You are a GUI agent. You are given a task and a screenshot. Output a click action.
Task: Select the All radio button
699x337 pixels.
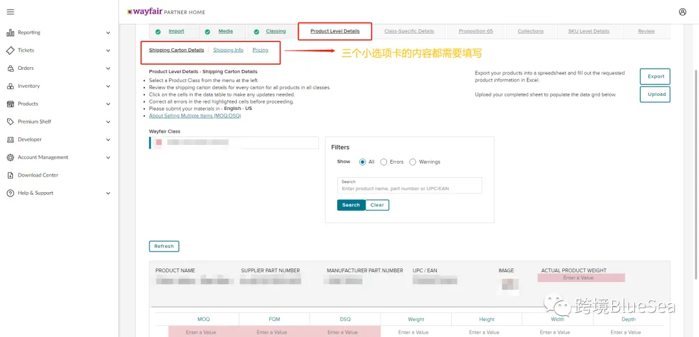click(x=362, y=162)
